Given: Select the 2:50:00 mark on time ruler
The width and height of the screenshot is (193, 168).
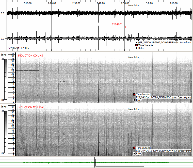Looking at the screenshot, I should click(x=125, y=3).
